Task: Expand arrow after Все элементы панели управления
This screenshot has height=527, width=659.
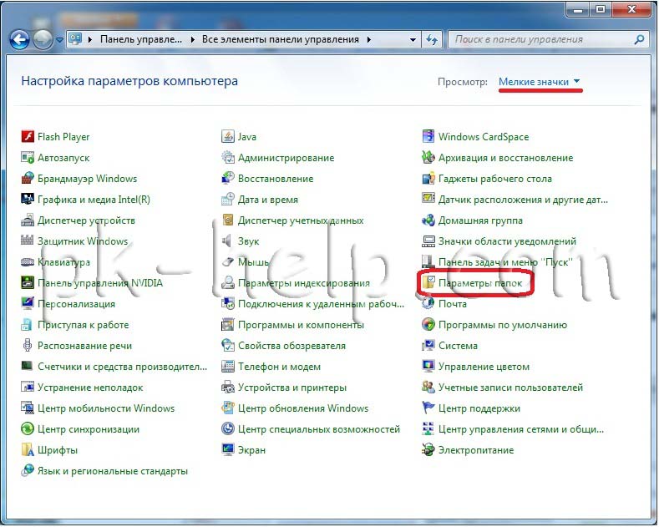Action: pyautogui.click(x=369, y=40)
